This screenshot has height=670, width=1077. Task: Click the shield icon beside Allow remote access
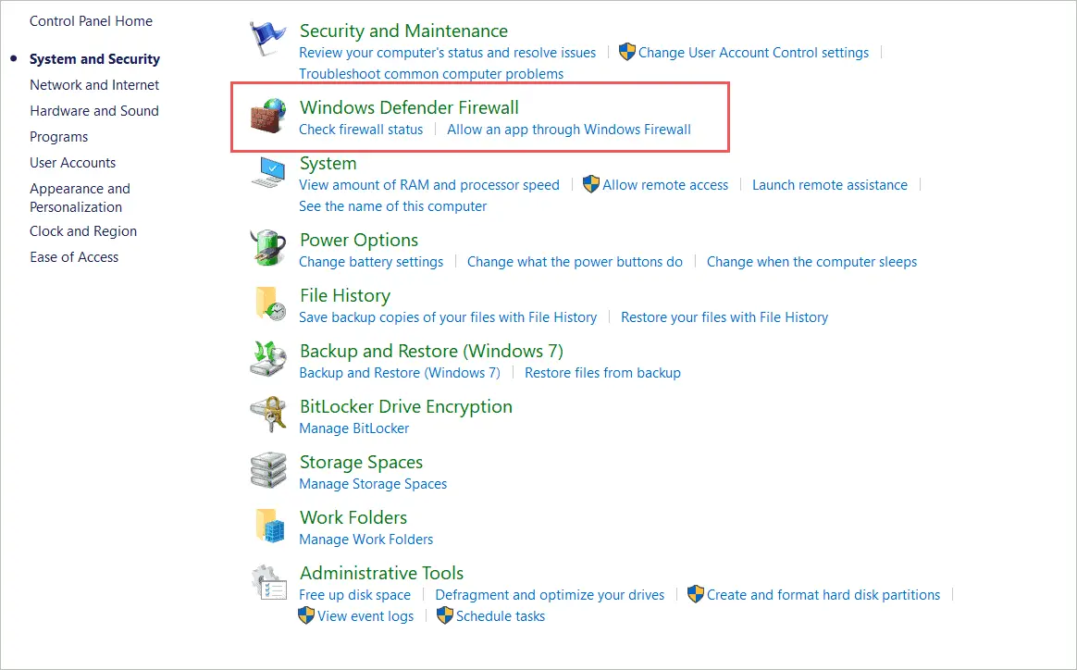coord(590,184)
